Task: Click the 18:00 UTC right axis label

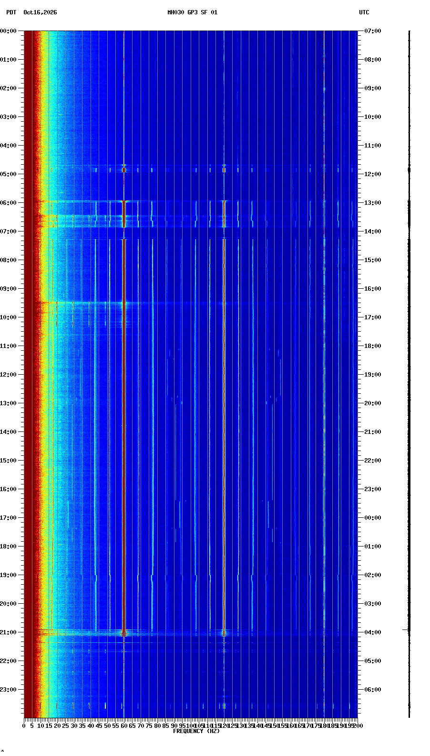Action: [373, 346]
